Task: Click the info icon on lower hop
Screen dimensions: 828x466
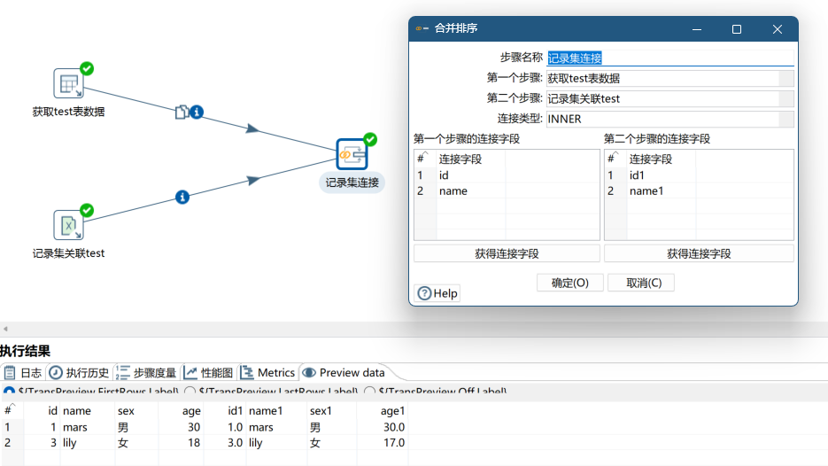Action: click(182, 197)
